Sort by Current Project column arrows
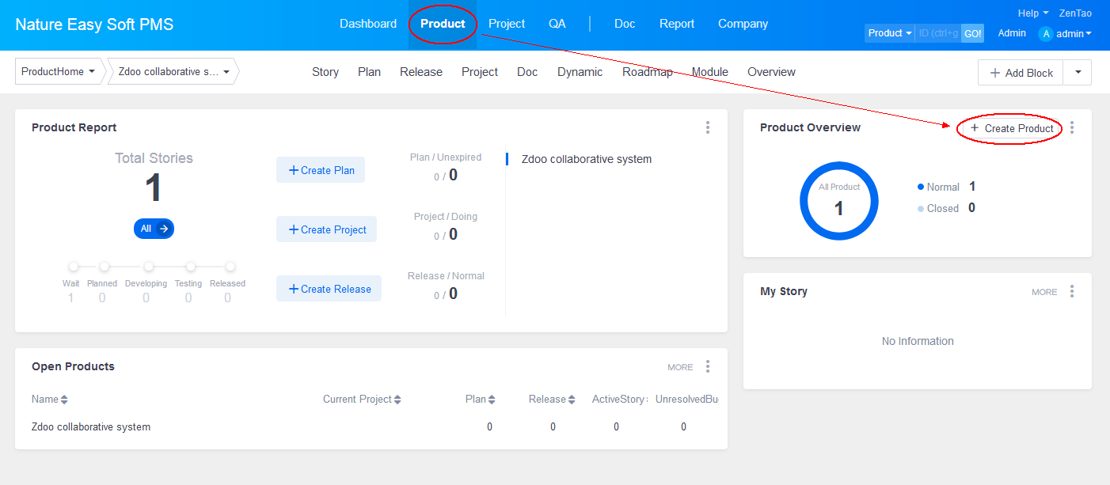The width and height of the screenshot is (1110, 485). 397,400
